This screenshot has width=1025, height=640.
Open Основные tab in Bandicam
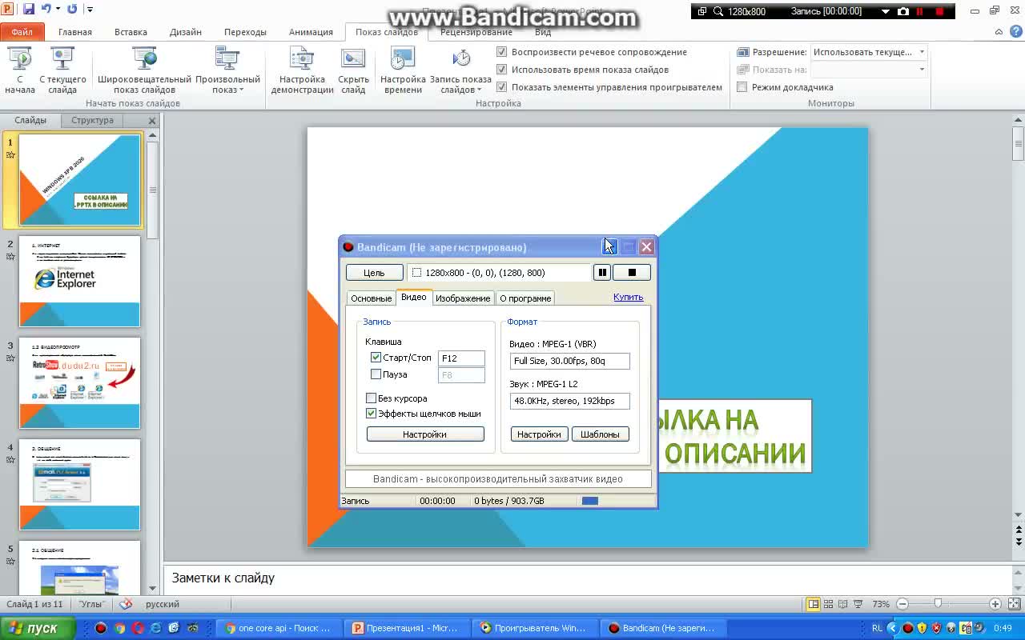[x=372, y=298]
